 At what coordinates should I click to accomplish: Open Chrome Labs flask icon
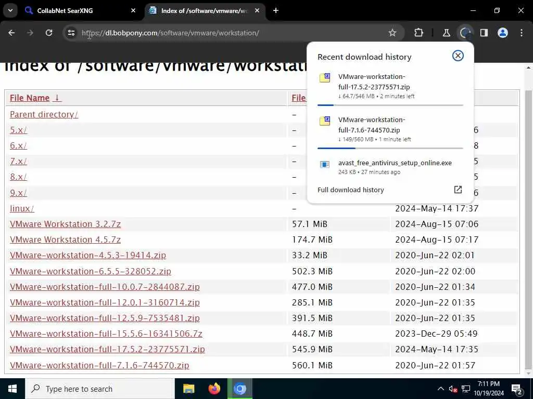(446, 33)
